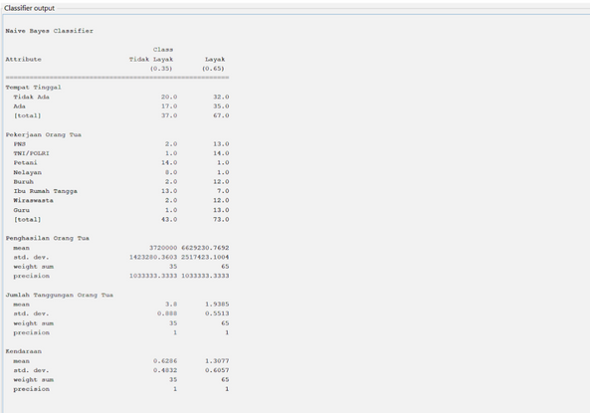This screenshot has width=590, height=413.
Task: Click the Pekerjaan Orang Tua attribute label
Action: (x=43, y=134)
